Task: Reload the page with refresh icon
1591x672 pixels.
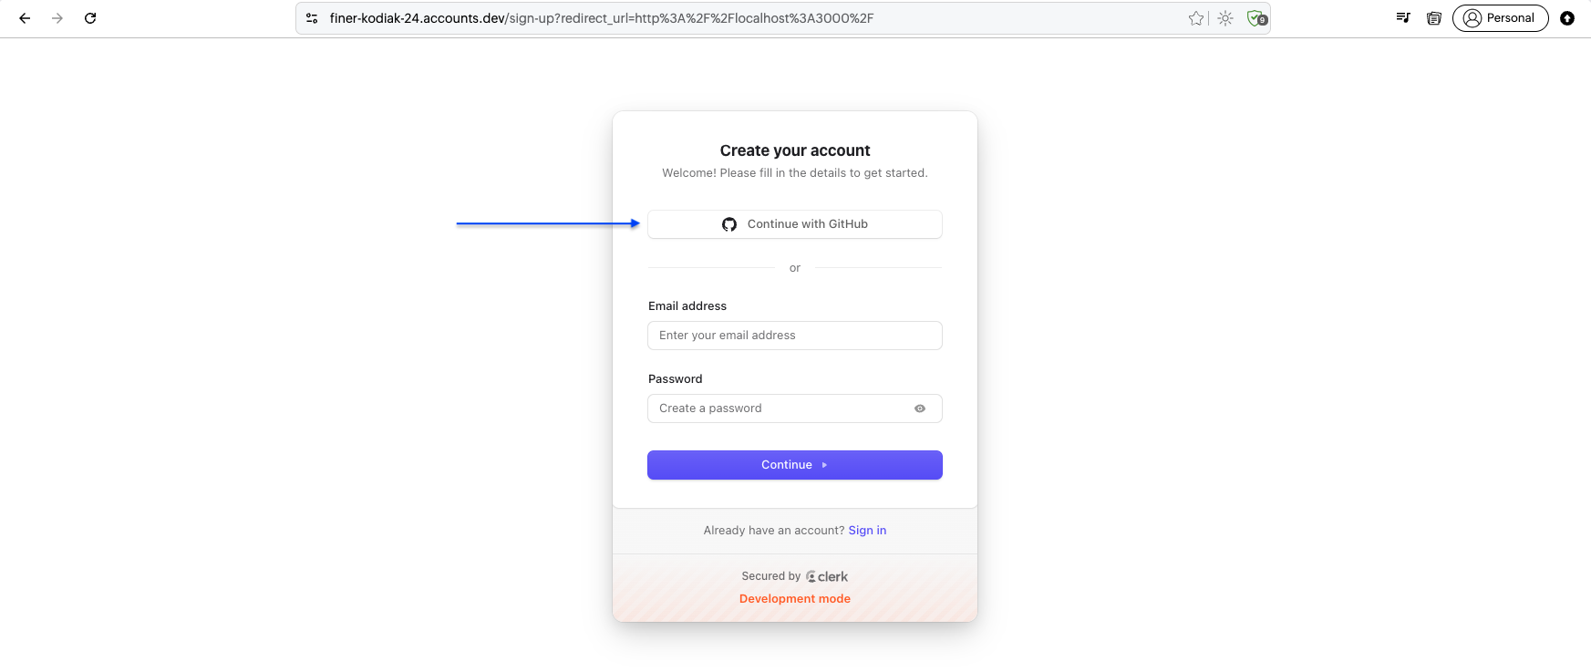Action: click(x=90, y=18)
